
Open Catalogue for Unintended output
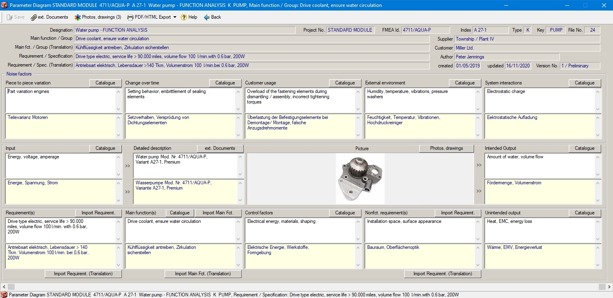pyautogui.click(x=585, y=213)
